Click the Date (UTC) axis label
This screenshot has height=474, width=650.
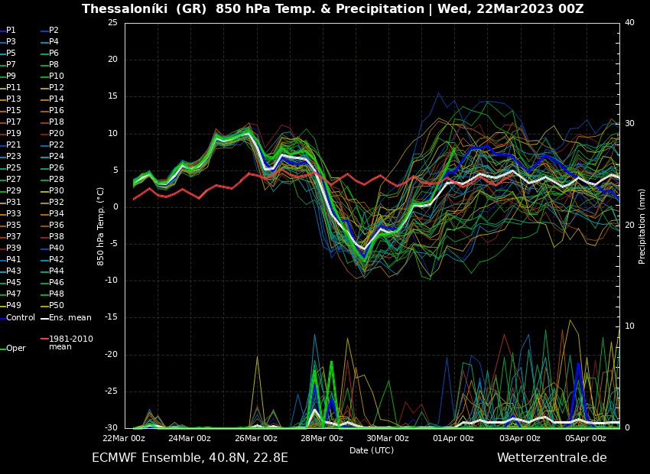point(372,450)
